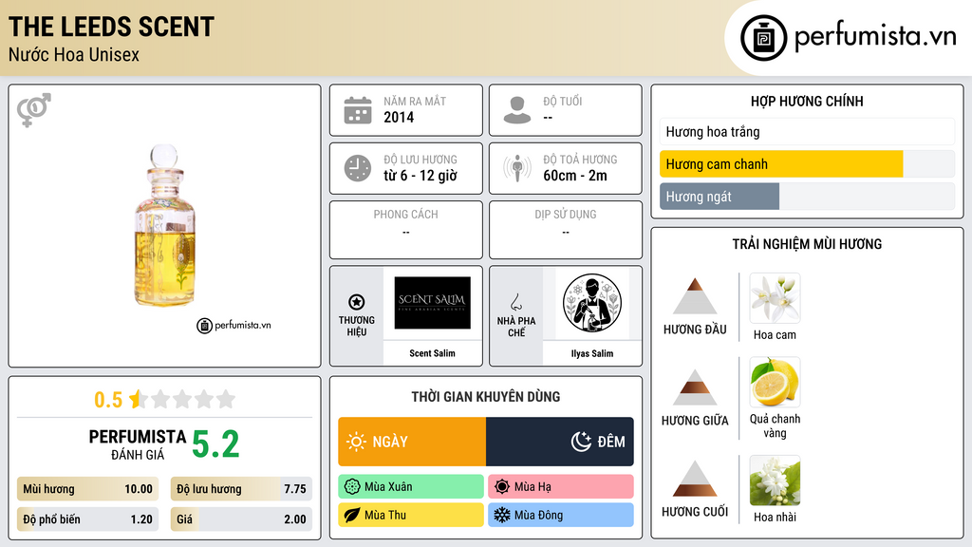Click the nose icon above Nhà pha chế
Viewport: 972px width, 547px height.
515,303
